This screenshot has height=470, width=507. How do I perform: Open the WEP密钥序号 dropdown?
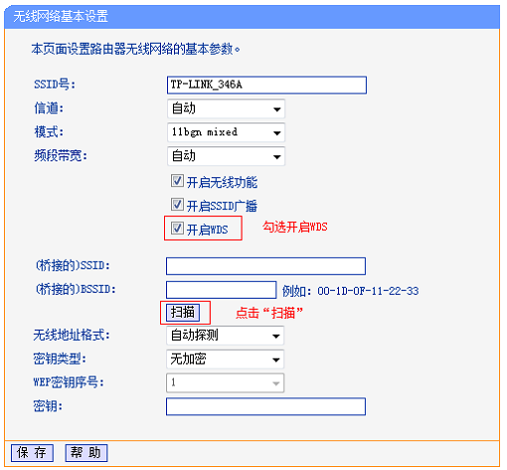pyautogui.click(x=225, y=383)
